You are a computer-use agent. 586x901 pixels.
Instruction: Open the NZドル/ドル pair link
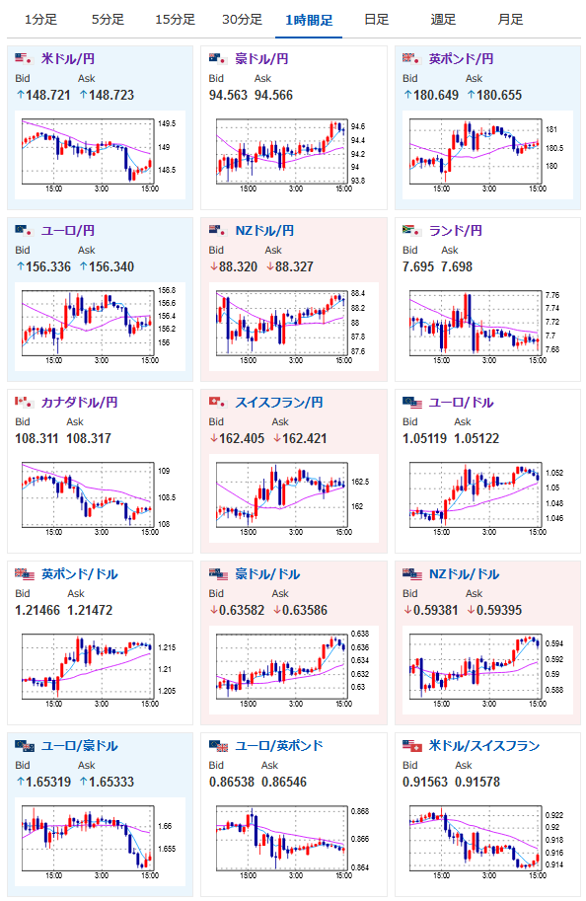[x=465, y=574]
